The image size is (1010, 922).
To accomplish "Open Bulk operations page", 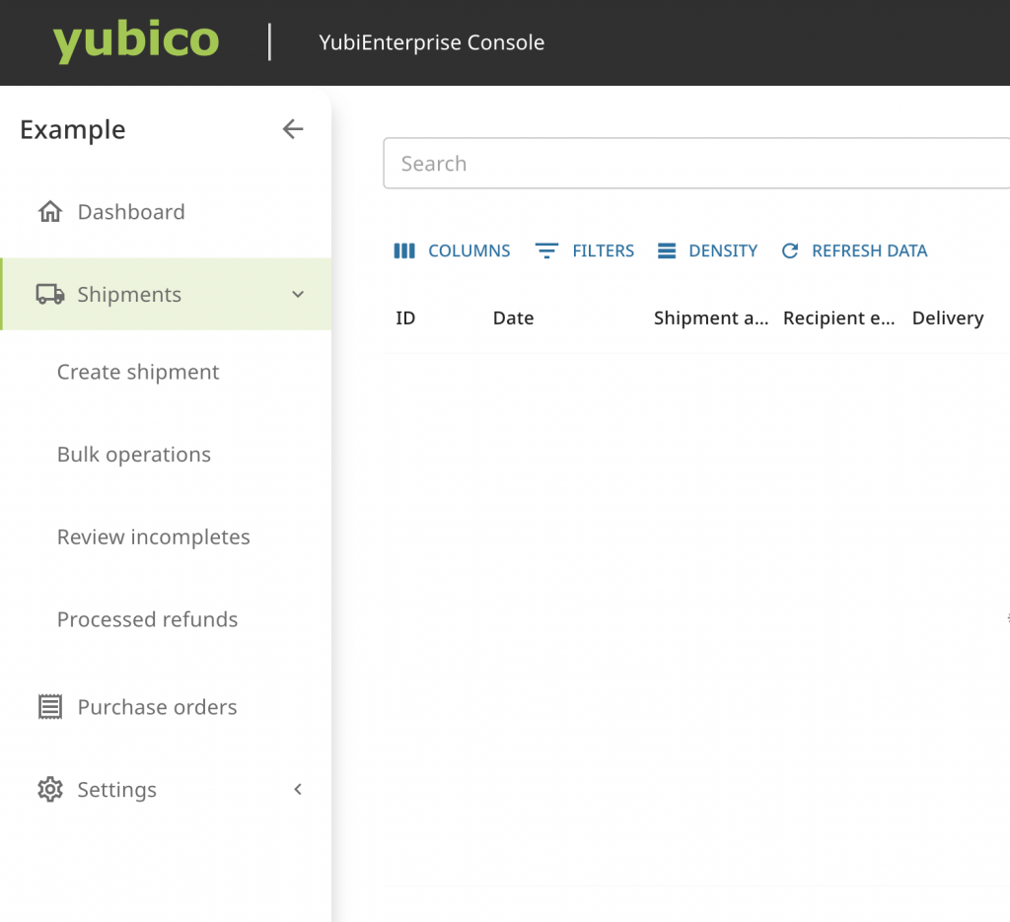I will pyautogui.click(x=134, y=455).
